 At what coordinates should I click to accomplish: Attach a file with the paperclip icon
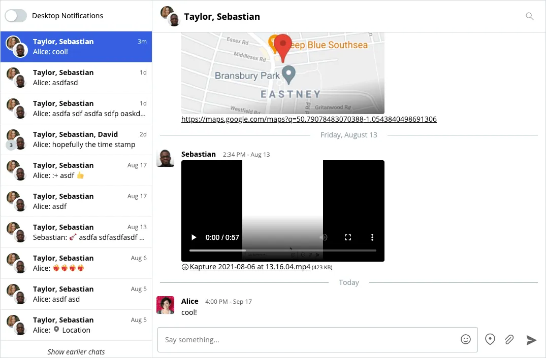[x=509, y=339]
